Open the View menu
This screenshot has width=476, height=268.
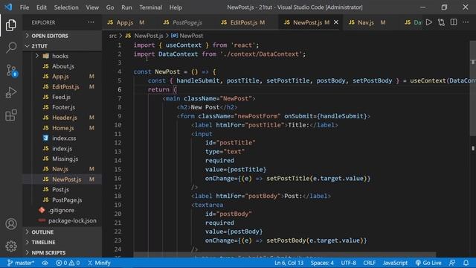tap(92, 7)
